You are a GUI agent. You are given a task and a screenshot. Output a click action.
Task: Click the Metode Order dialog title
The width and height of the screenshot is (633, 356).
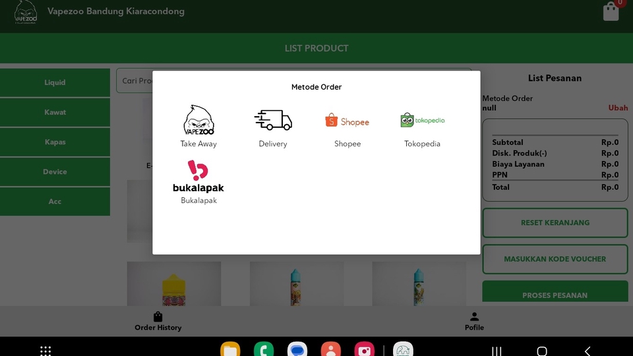(x=316, y=87)
